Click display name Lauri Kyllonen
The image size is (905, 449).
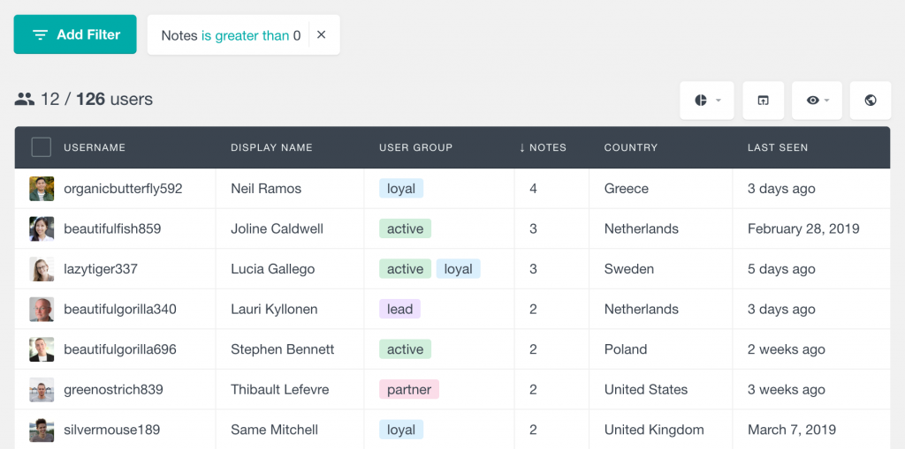point(274,310)
